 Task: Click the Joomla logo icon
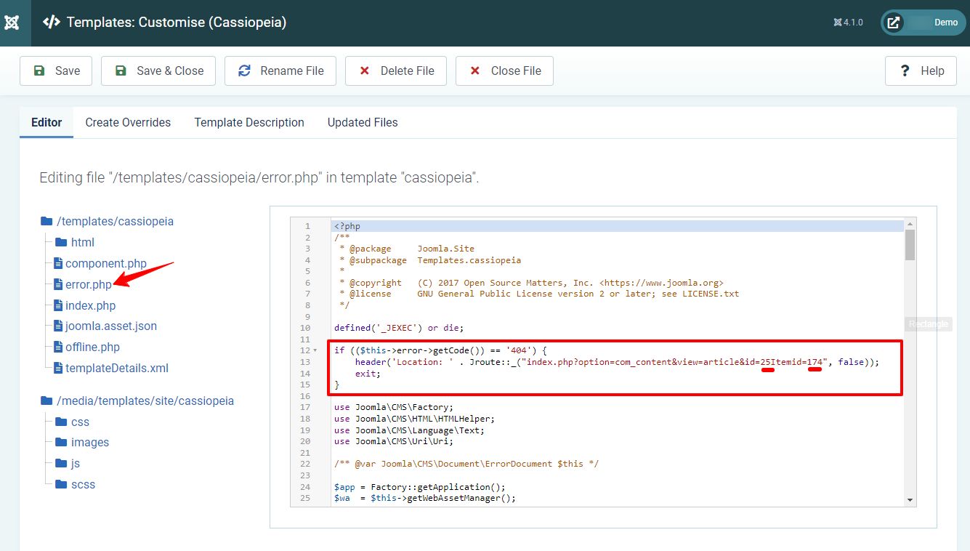point(12,23)
